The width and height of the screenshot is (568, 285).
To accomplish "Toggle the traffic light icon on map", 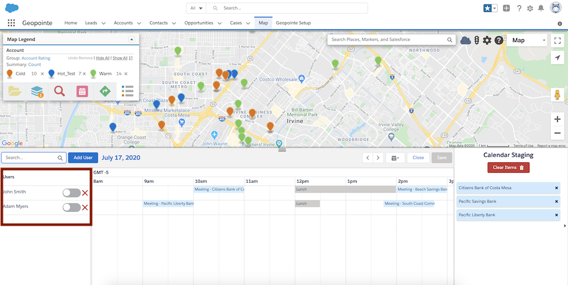I will coord(477,40).
